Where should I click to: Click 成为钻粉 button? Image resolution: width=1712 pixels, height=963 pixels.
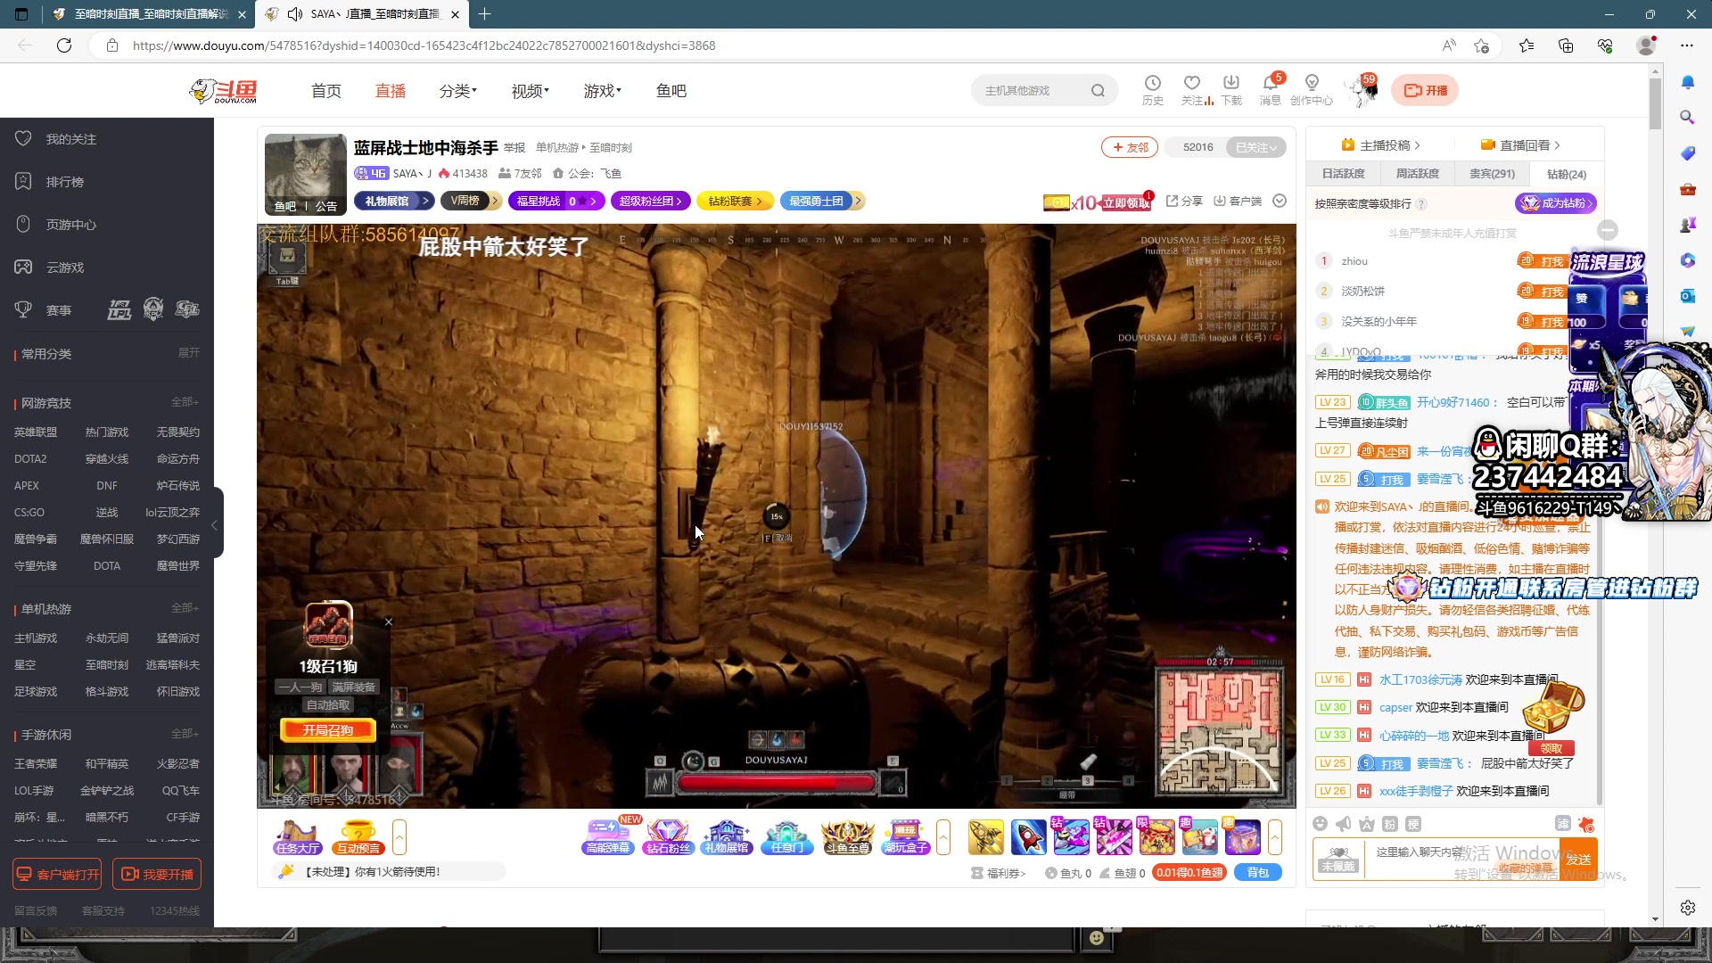pyautogui.click(x=1555, y=203)
